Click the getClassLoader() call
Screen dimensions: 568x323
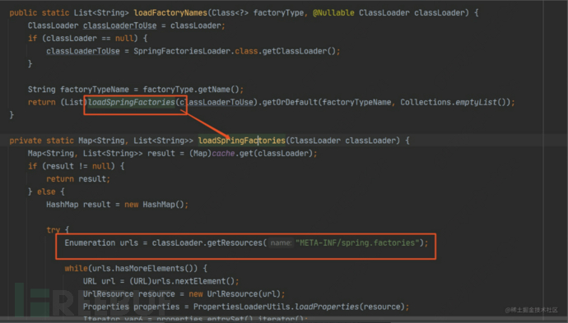coord(299,51)
